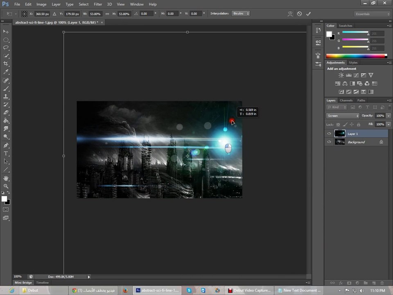Open Firefox from the taskbar
Viewport: 393px width, 295px height.
(x=125, y=290)
